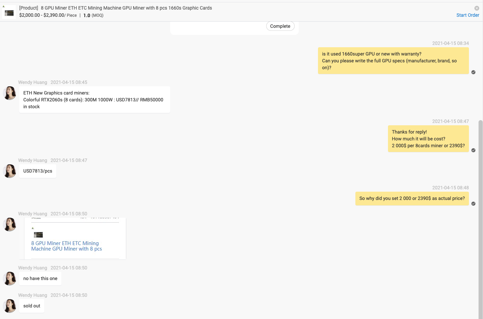Click Wendy Huang avatar beside USD7813/pcs message

coord(10,171)
